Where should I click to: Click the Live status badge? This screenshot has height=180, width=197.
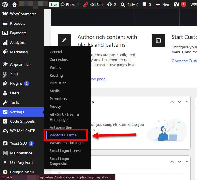[54, 5]
